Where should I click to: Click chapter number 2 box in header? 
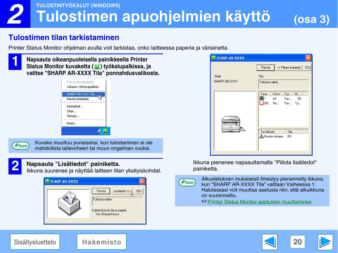click(15, 14)
